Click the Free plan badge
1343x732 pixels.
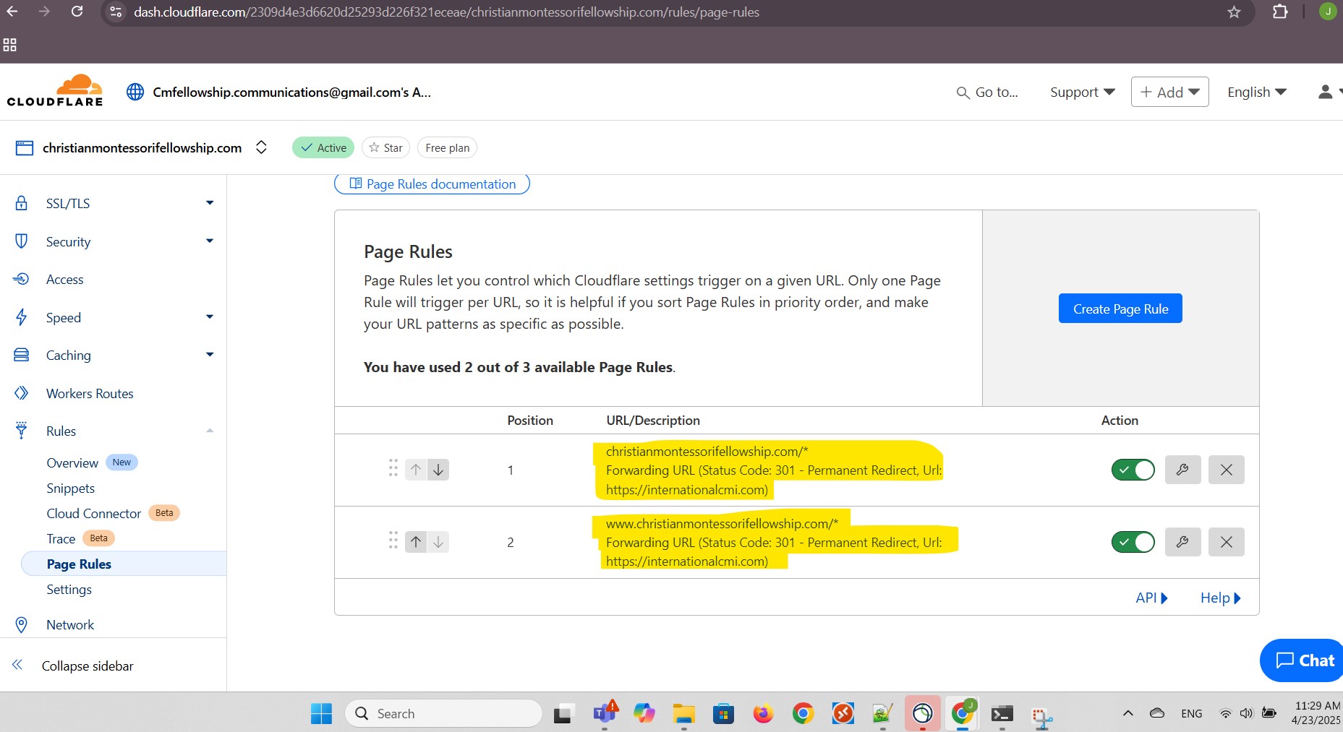(447, 147)
